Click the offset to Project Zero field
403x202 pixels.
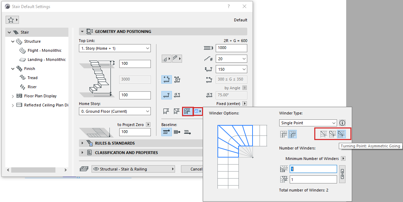tap(135, 132)
